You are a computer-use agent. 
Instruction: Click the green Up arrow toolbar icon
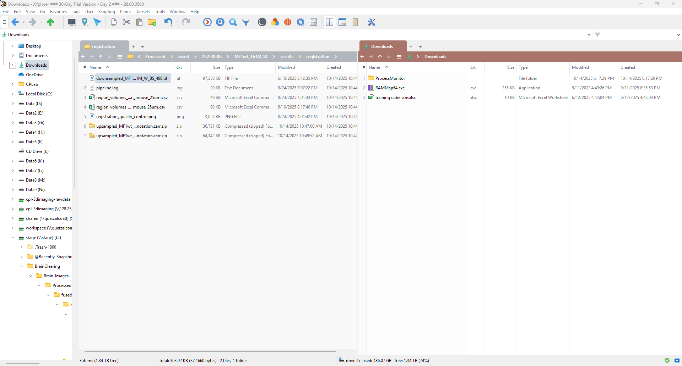coord(50,22)
